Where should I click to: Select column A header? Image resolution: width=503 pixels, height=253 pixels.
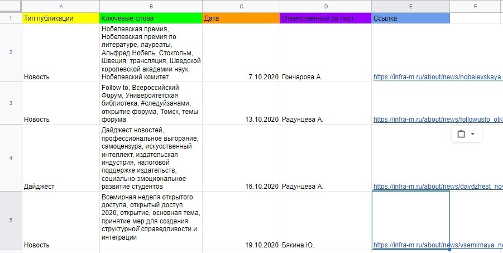[x=61, y=6]
